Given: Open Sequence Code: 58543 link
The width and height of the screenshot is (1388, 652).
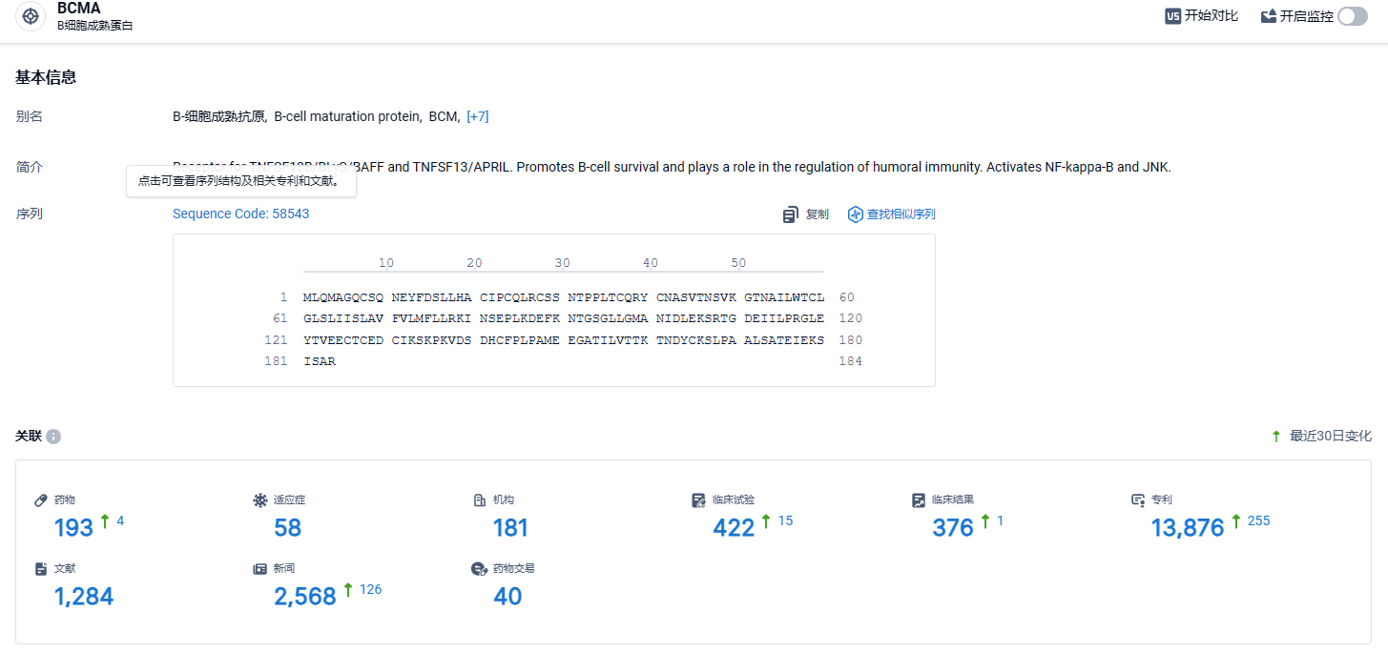Looking at the screenshot, I should (240, 214).
